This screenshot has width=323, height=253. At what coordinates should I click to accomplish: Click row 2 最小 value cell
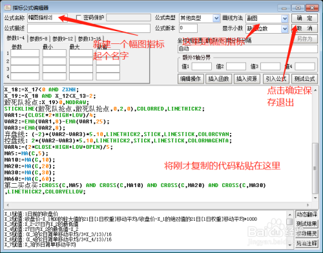point(54,61)
